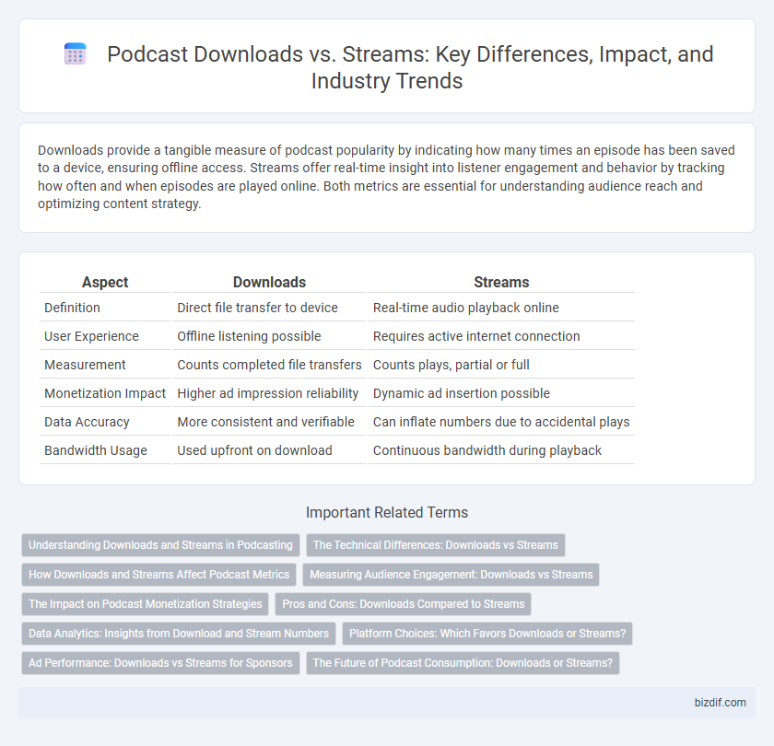Select the Bandwidth Usage row label
Viewport: 774px width, 746px height.
(x=95, y=451)
